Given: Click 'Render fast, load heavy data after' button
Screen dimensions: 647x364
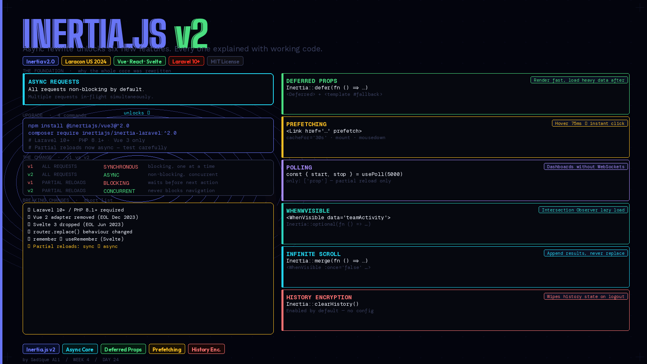Looking at the screenshot, I should pos(579,80).
